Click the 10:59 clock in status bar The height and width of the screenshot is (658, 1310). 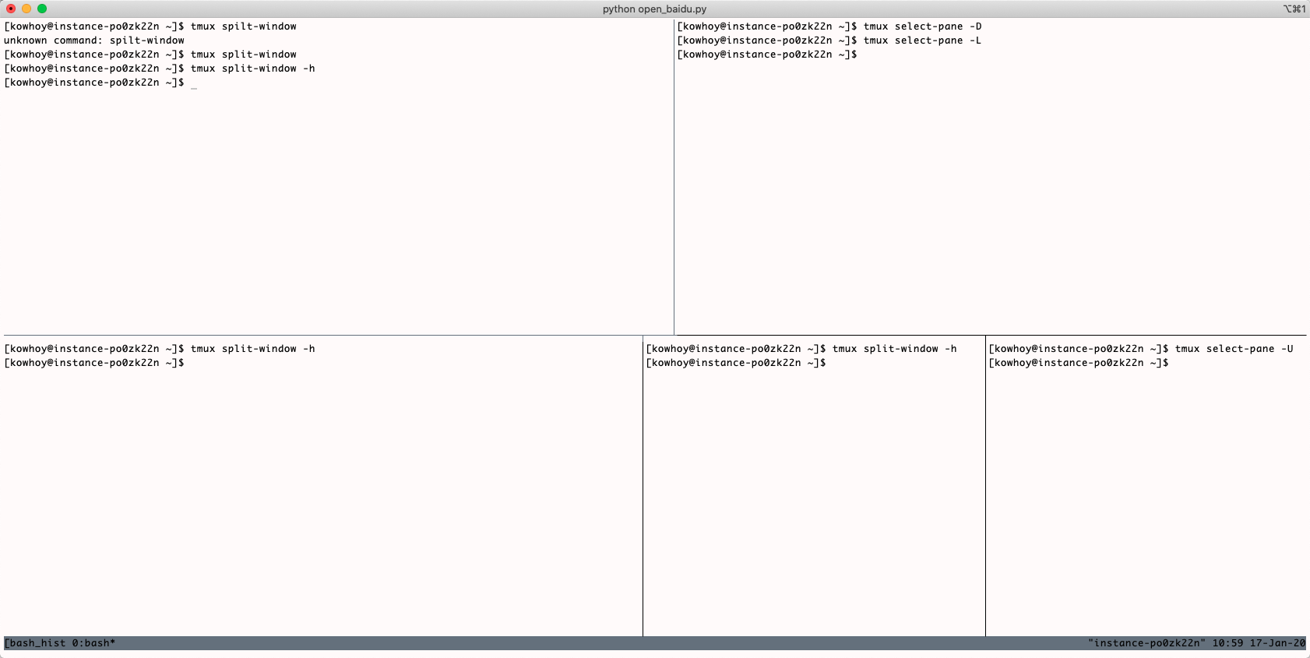1227,643
